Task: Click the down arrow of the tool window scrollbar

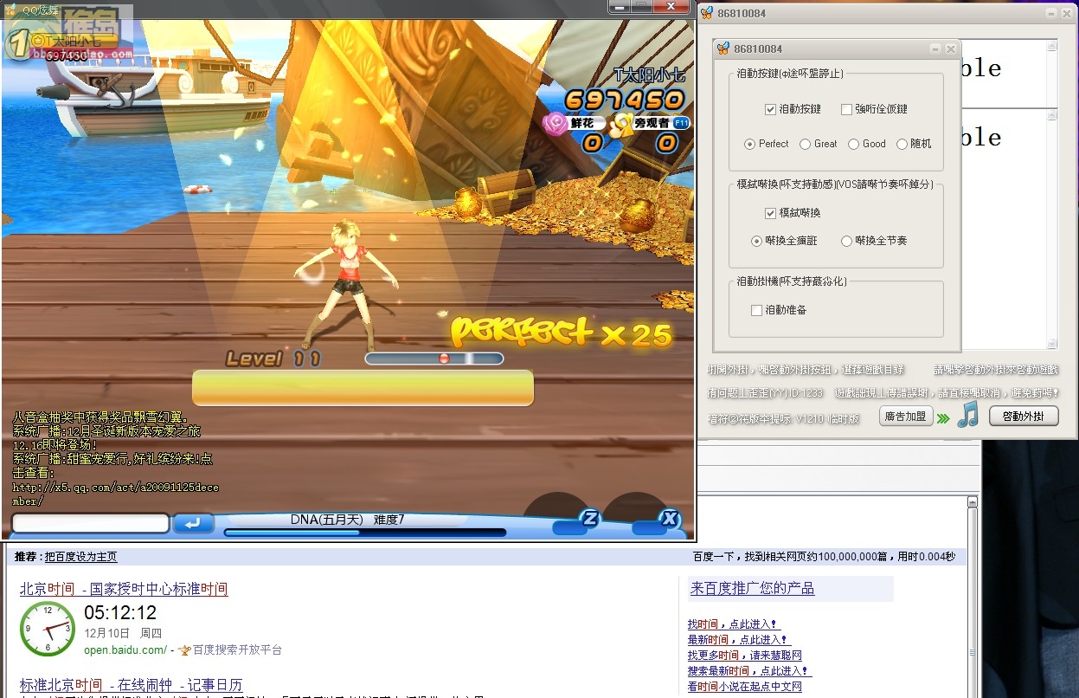Action: tap(1052, 344)
